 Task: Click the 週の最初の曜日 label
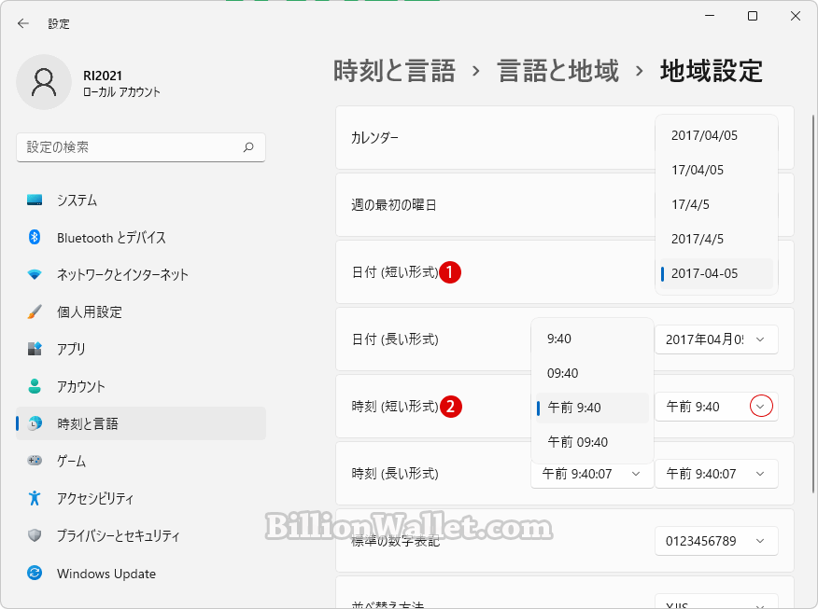[394, 205]
